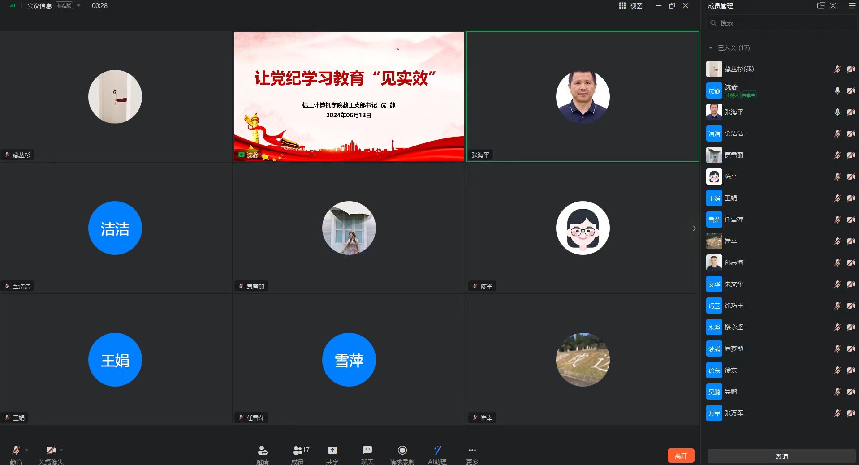Toggle muted microphone for 贾雪丽

(x=837, y=155)
